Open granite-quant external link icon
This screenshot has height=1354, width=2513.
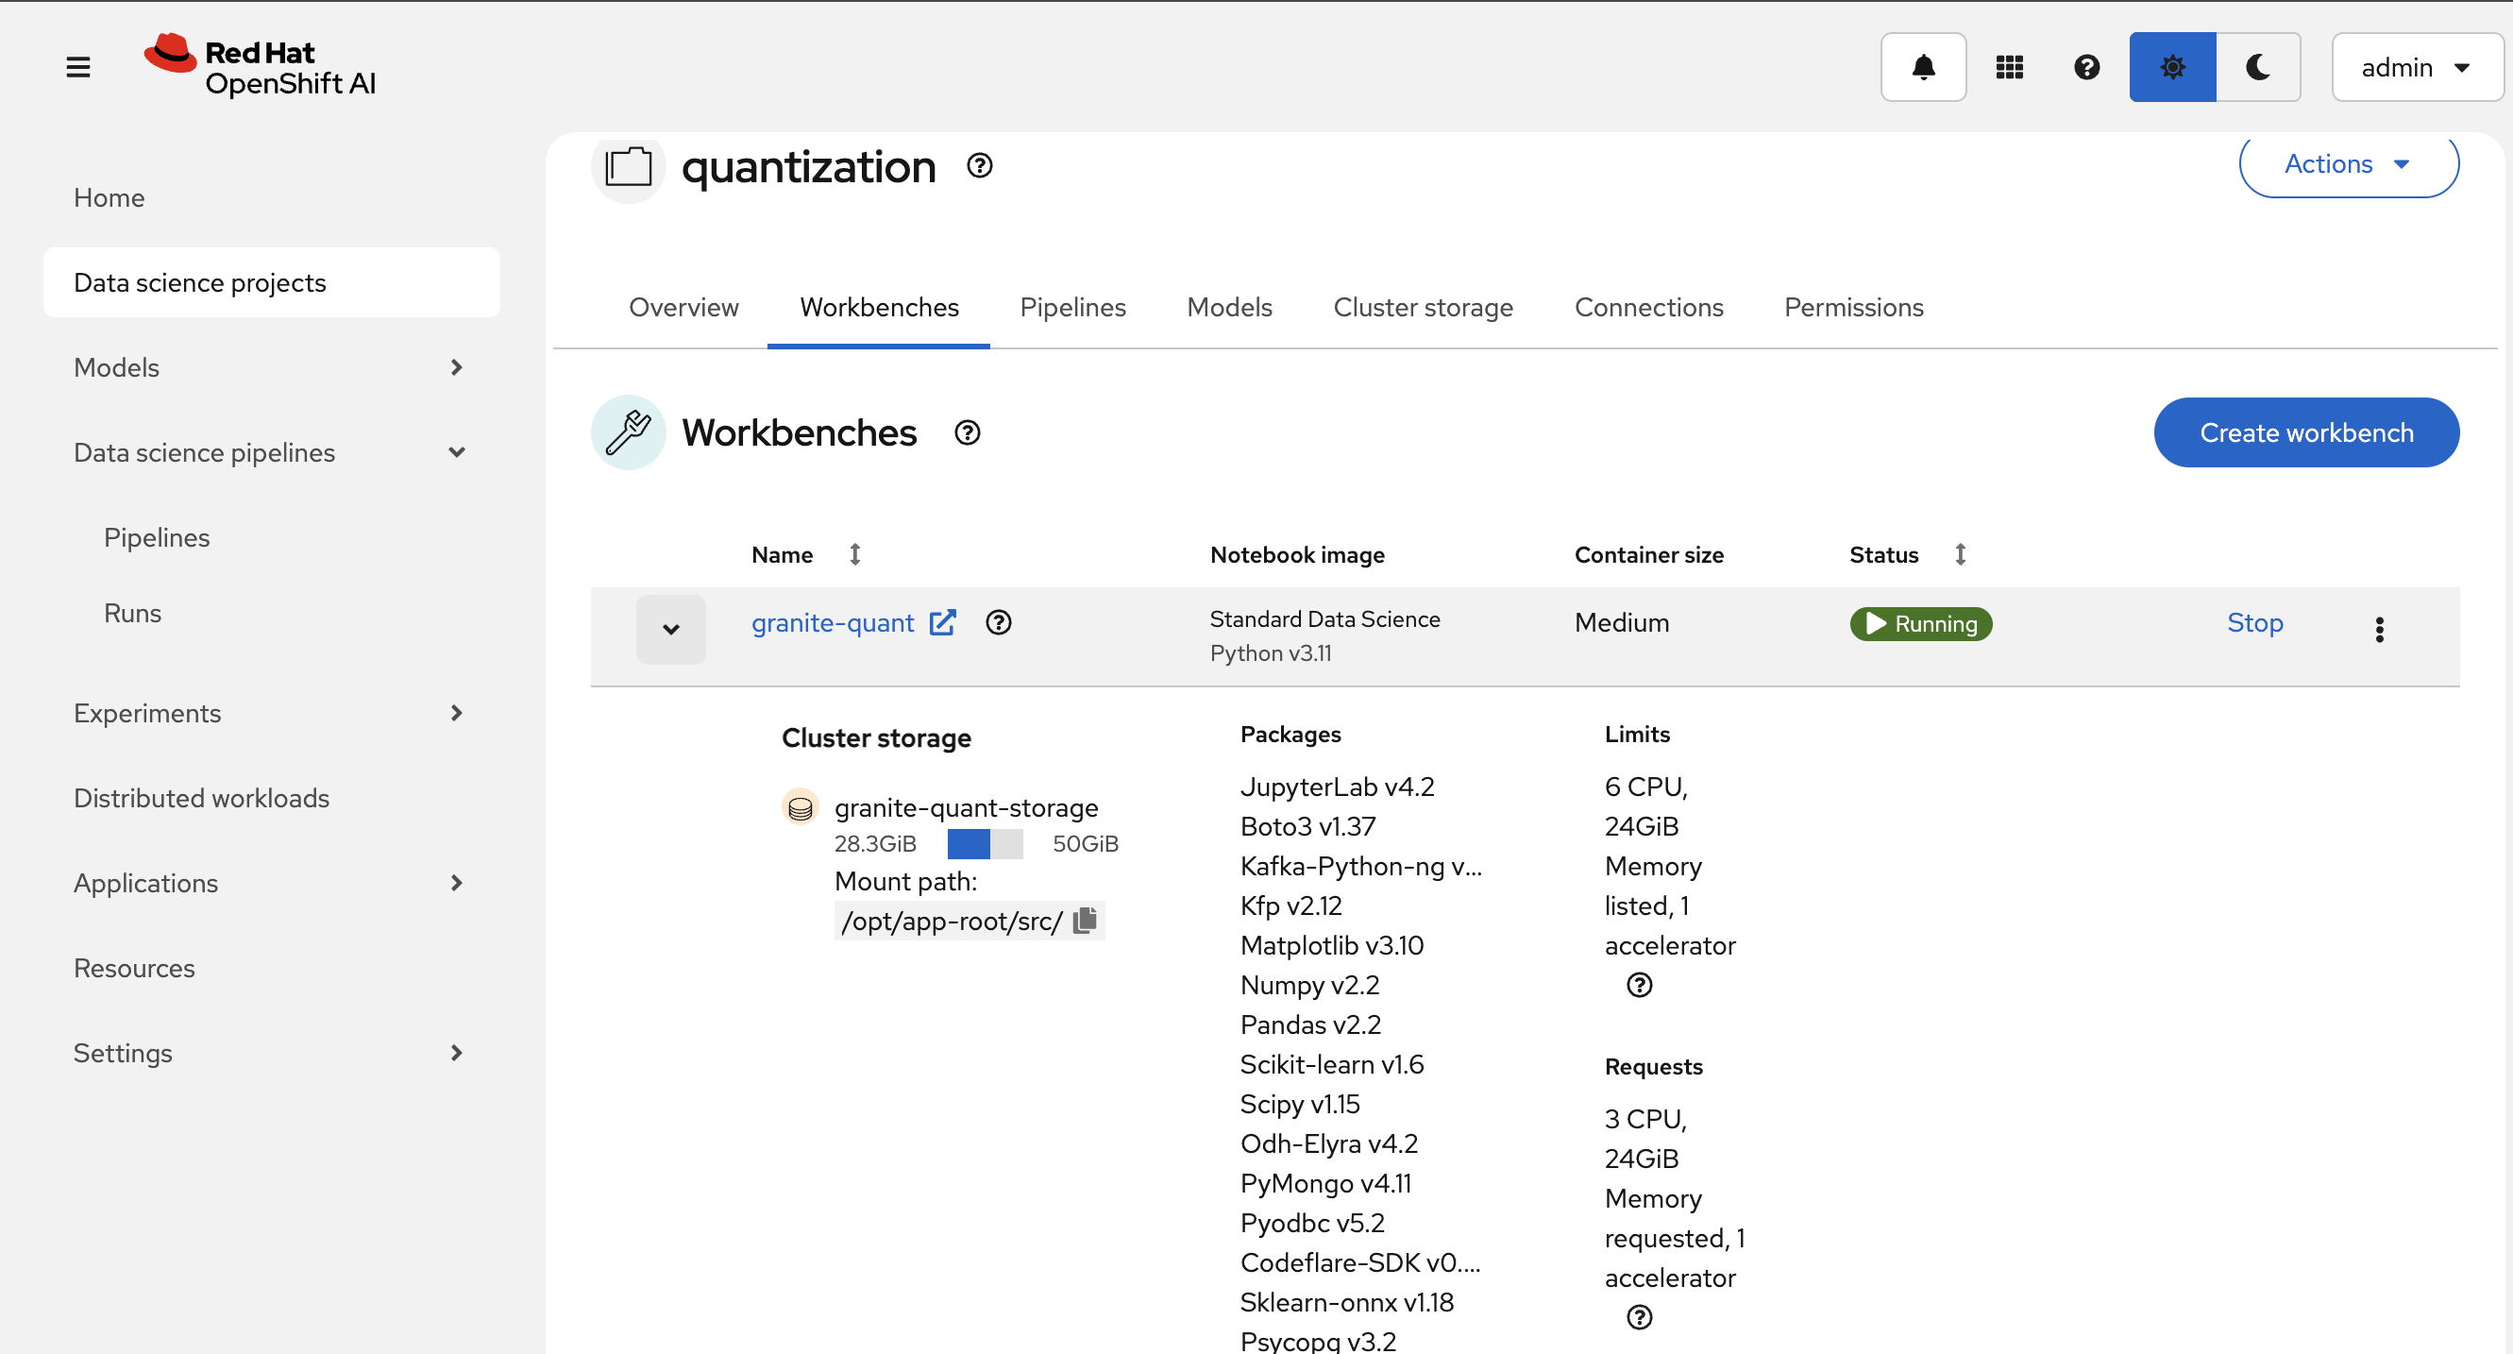tap(942, 622)
